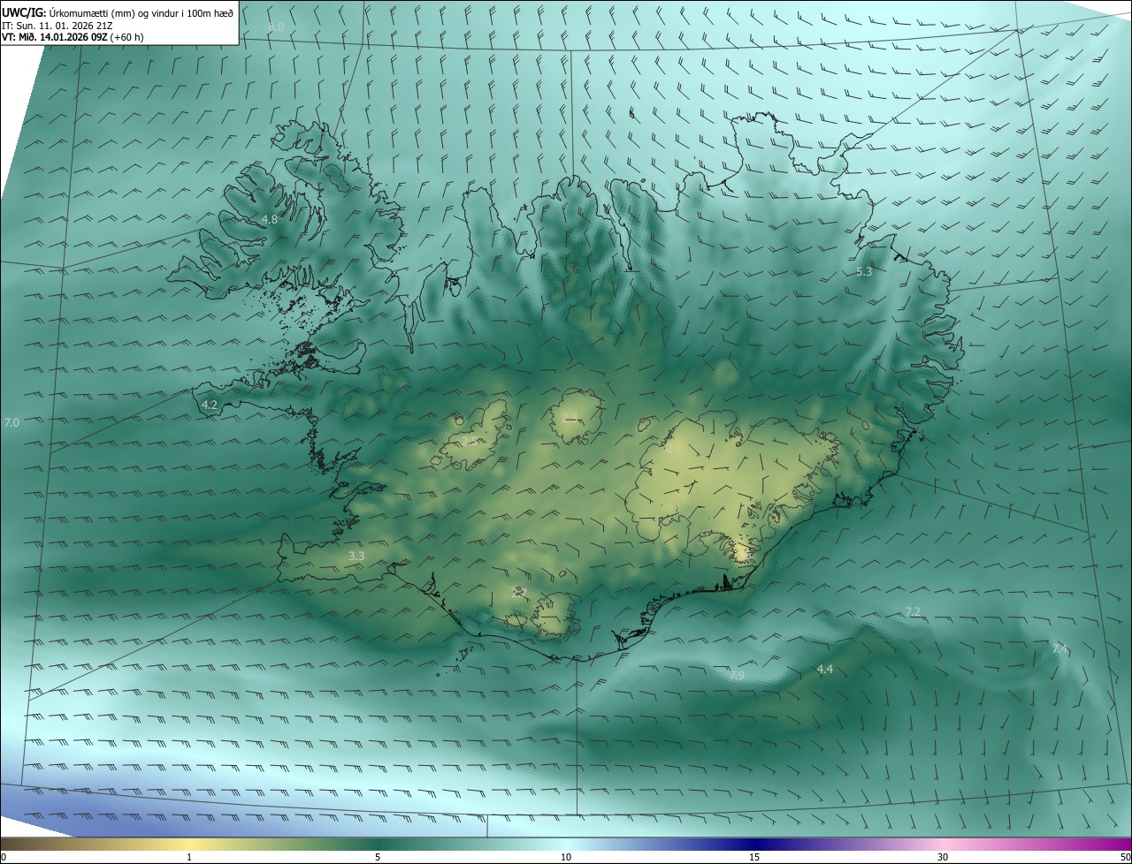The image size is (1132, 864).
Task: Click the color bar tick label 30
Action: [943, 858]
